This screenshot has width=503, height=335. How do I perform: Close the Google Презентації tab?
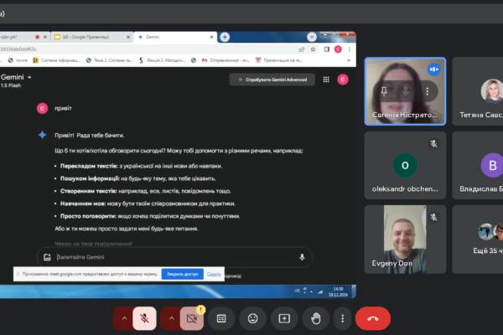point(128,37)
